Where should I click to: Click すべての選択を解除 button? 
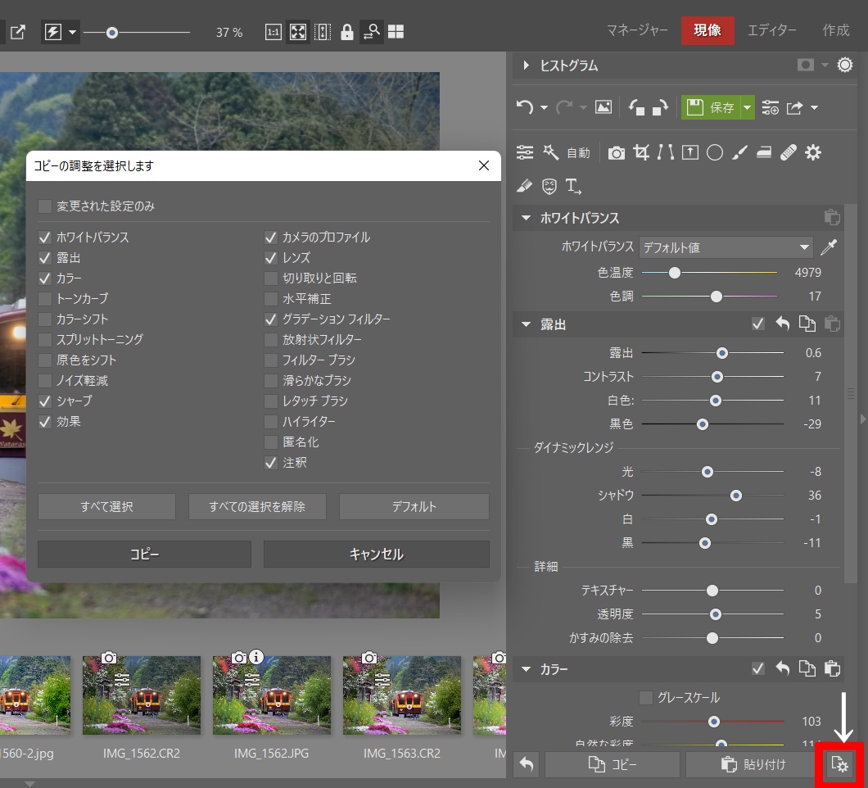[257, 506]
